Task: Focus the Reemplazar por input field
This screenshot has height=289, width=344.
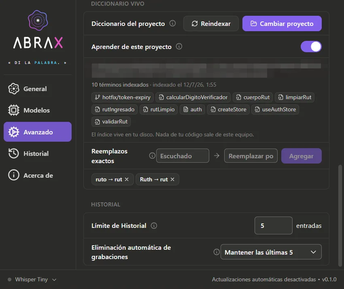Action: (x=251, y=156)
